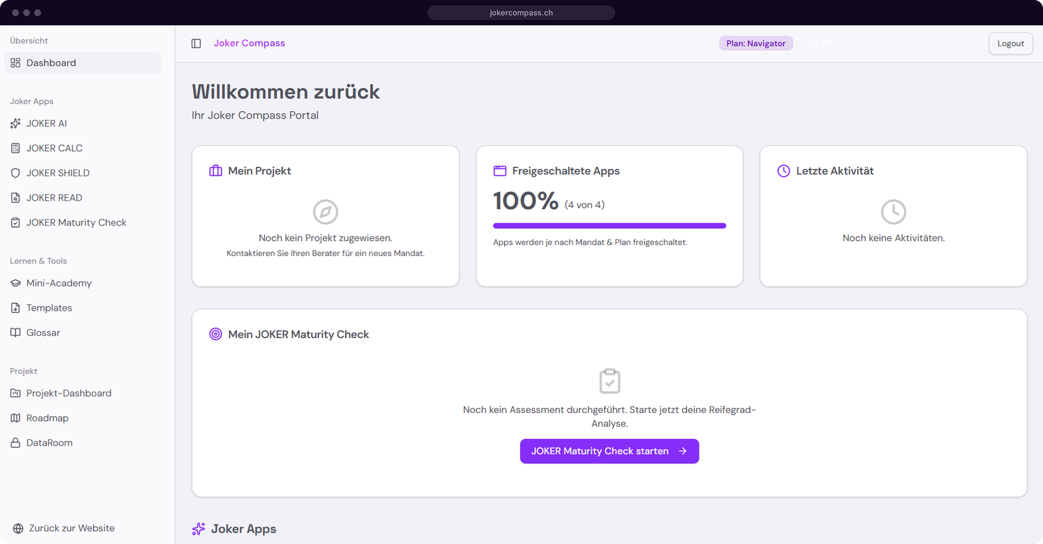Click the Freigeschaltete Apps progress bar

click(x=610, y=225)
